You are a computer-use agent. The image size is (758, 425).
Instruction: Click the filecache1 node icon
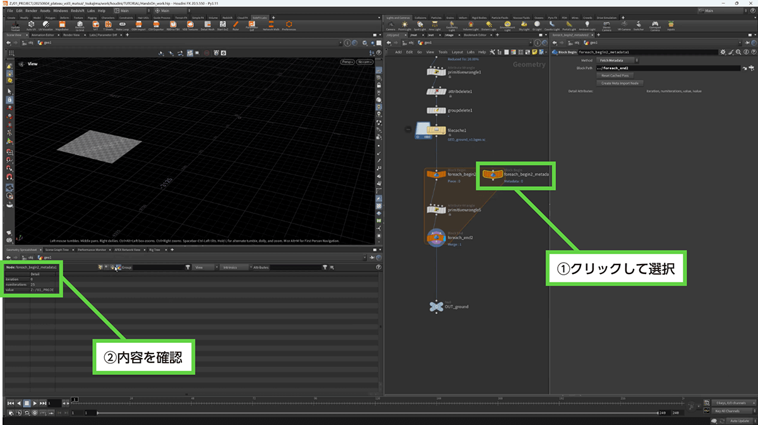click(x=436, y=129)
